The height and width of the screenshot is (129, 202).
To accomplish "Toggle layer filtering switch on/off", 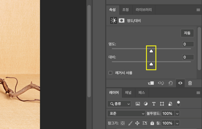I will 178,104.
